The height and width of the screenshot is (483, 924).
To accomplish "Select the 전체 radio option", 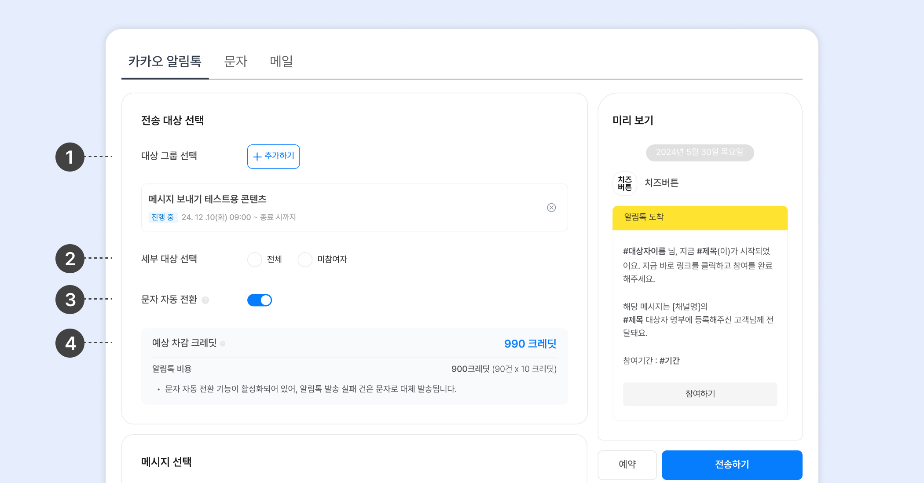I will [254, 260].
